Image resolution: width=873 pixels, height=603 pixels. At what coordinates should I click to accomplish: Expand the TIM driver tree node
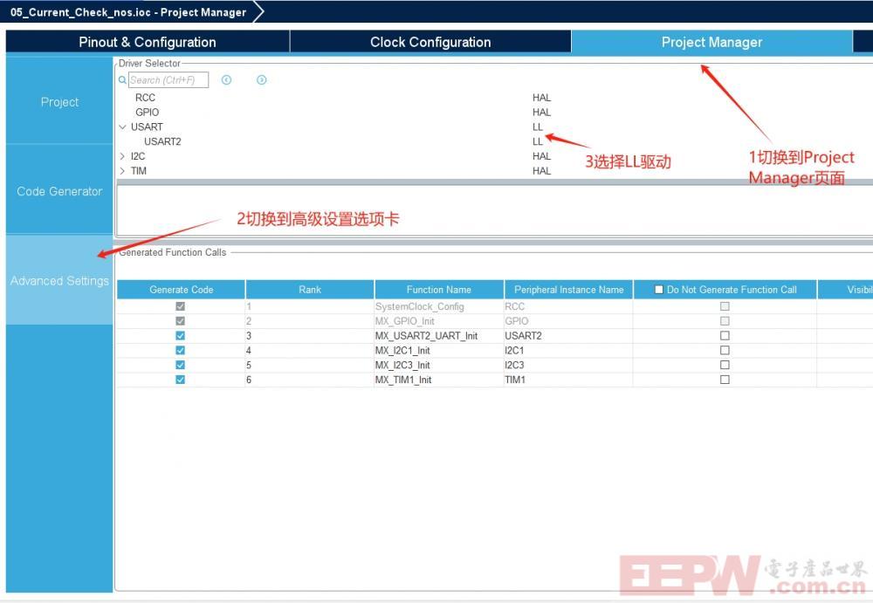[122, 171]
